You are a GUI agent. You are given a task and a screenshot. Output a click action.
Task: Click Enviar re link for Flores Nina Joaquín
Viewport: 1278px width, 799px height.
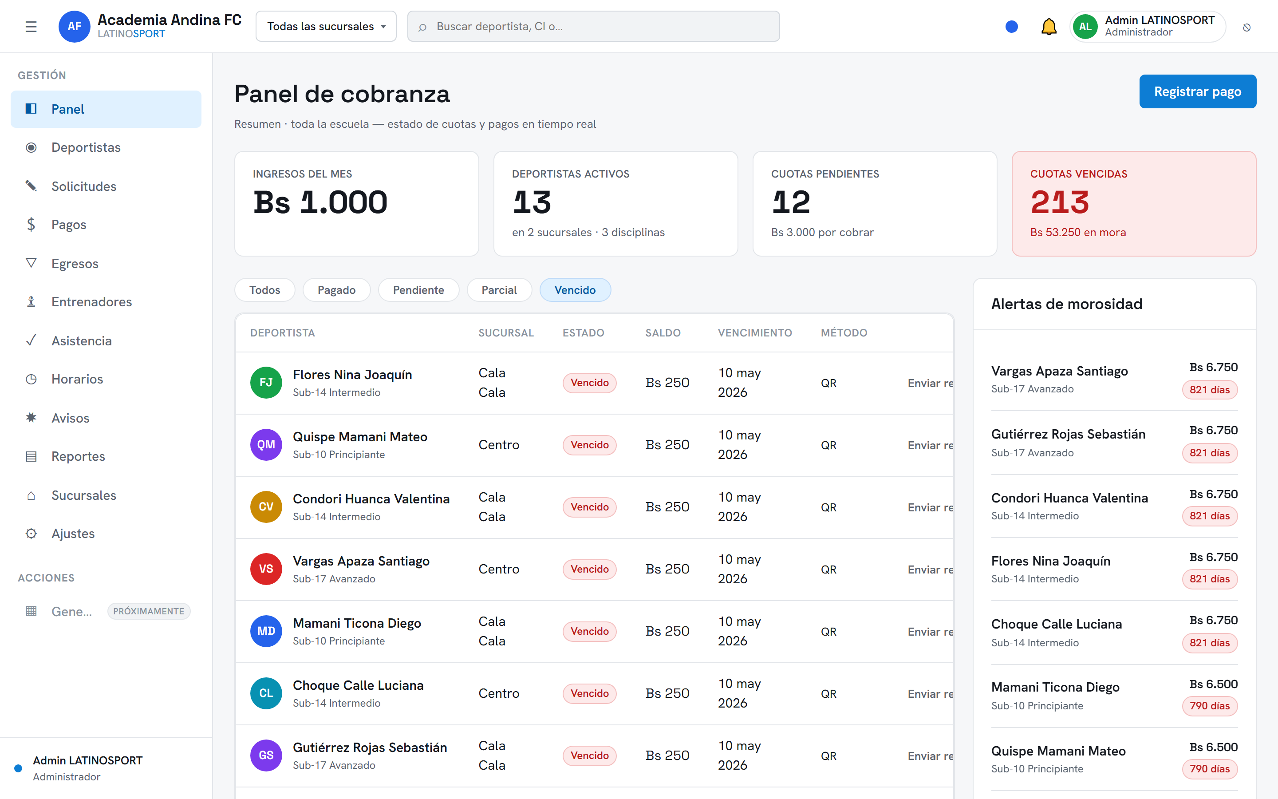tap(930, 383)
